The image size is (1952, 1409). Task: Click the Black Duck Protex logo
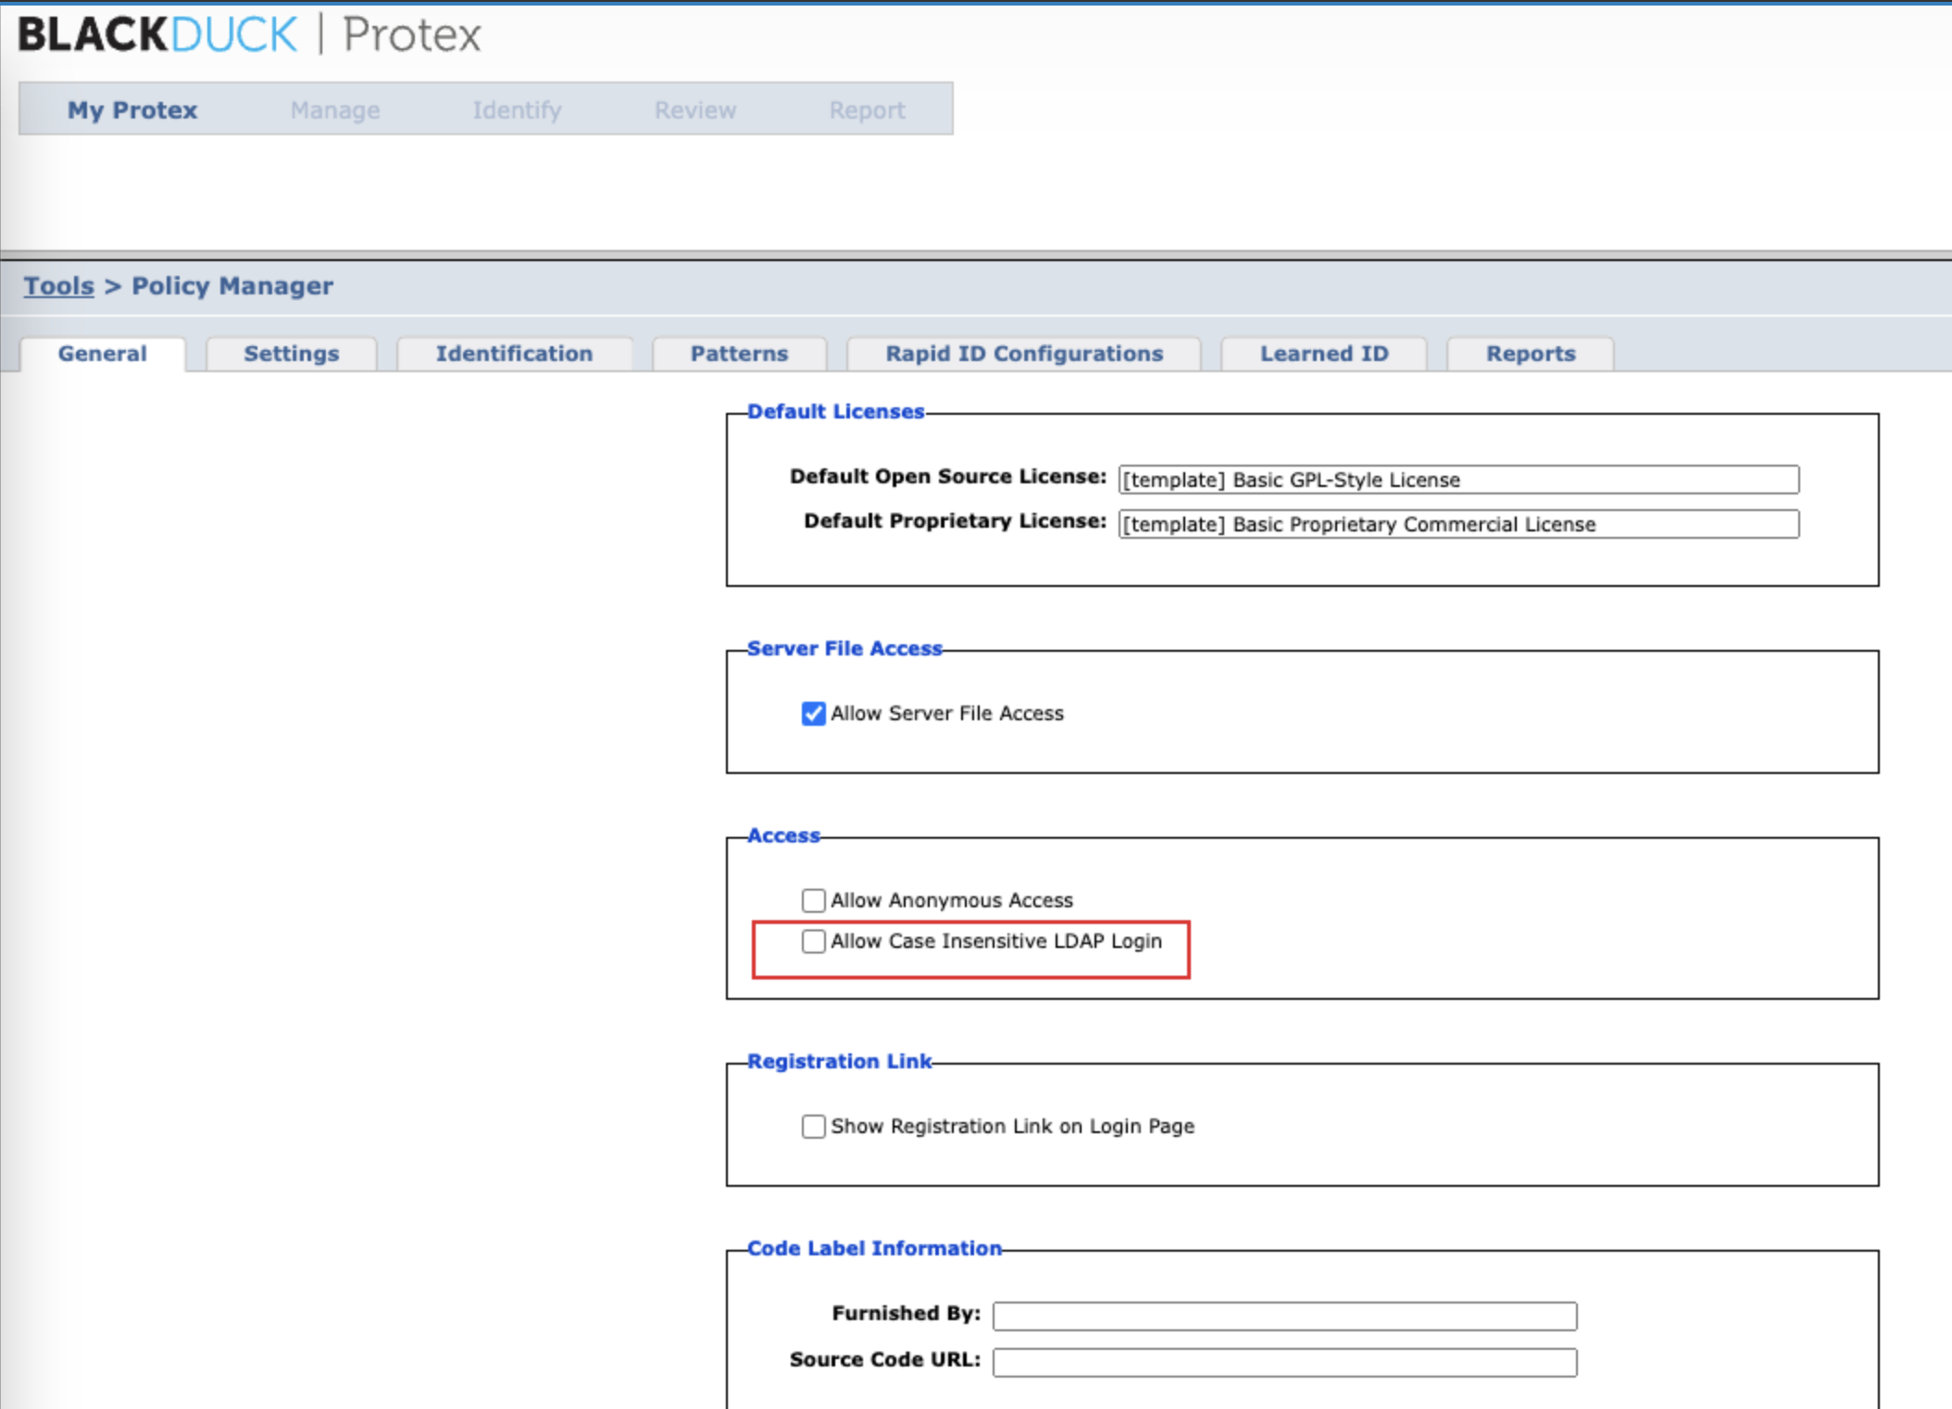pyautogui.click(x=248, y=35)
